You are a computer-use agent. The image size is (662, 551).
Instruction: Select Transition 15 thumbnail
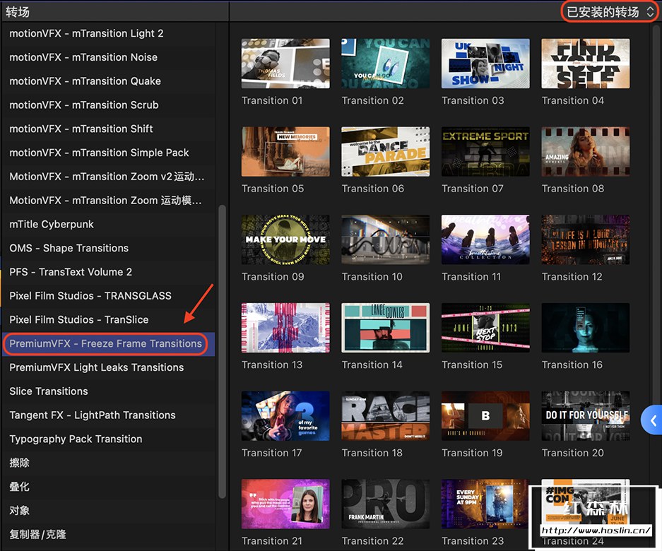click(x=485, y=328)
